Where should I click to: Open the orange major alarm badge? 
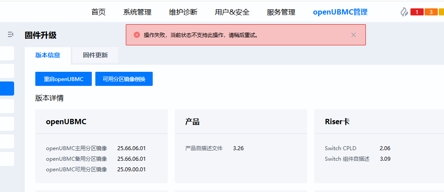click(x=431, y=12)
